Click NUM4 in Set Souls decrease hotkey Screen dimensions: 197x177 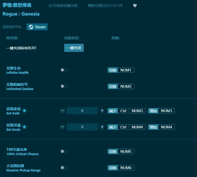point(137,127)
